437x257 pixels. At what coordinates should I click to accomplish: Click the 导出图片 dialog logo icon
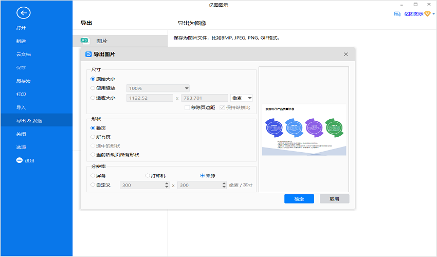[88, 54]
